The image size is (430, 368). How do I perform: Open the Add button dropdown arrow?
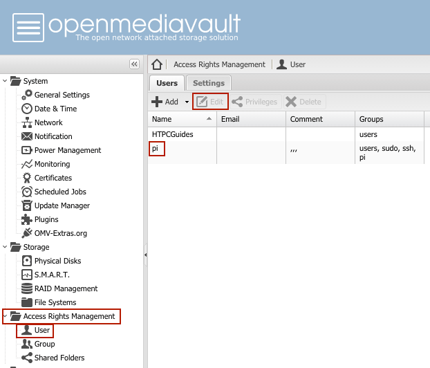pos(187,102)
